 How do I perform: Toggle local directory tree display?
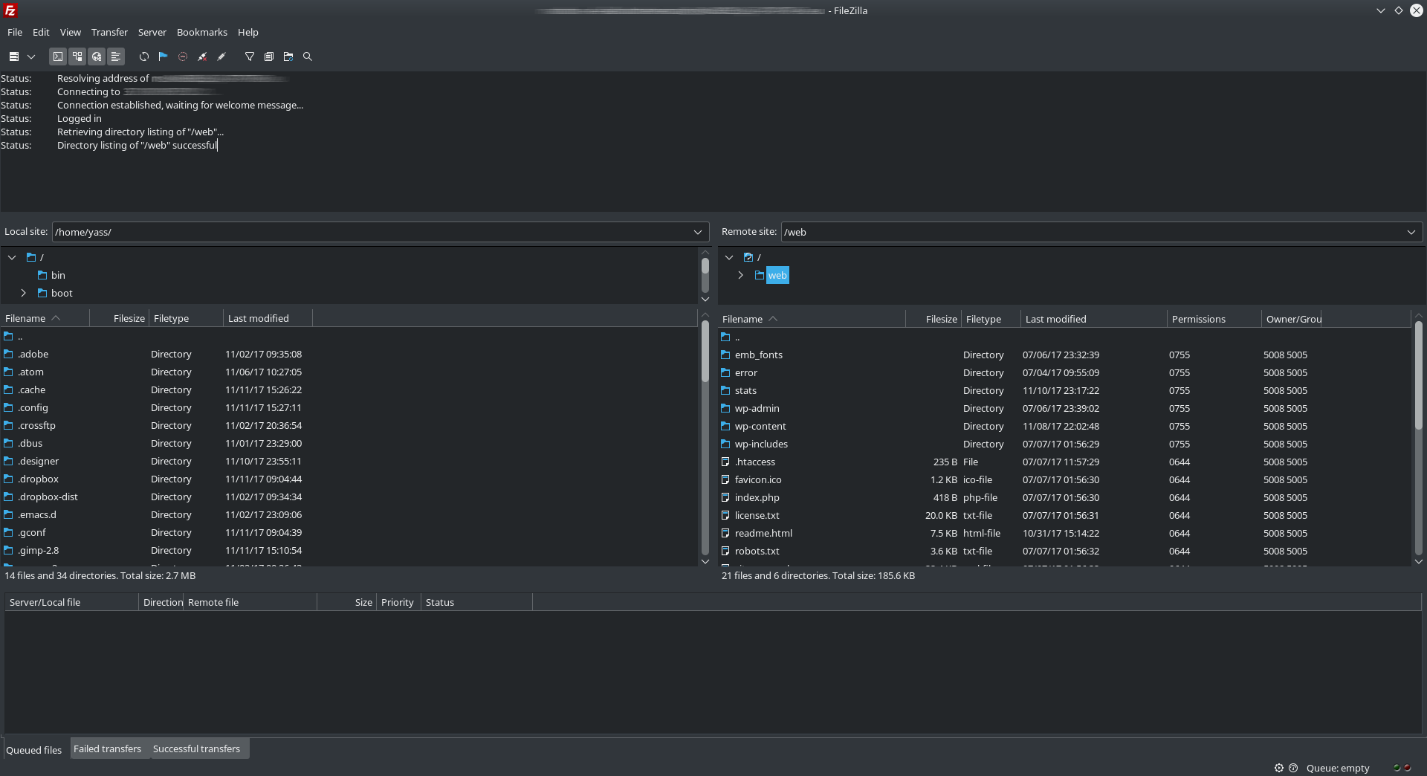[77, 56]
